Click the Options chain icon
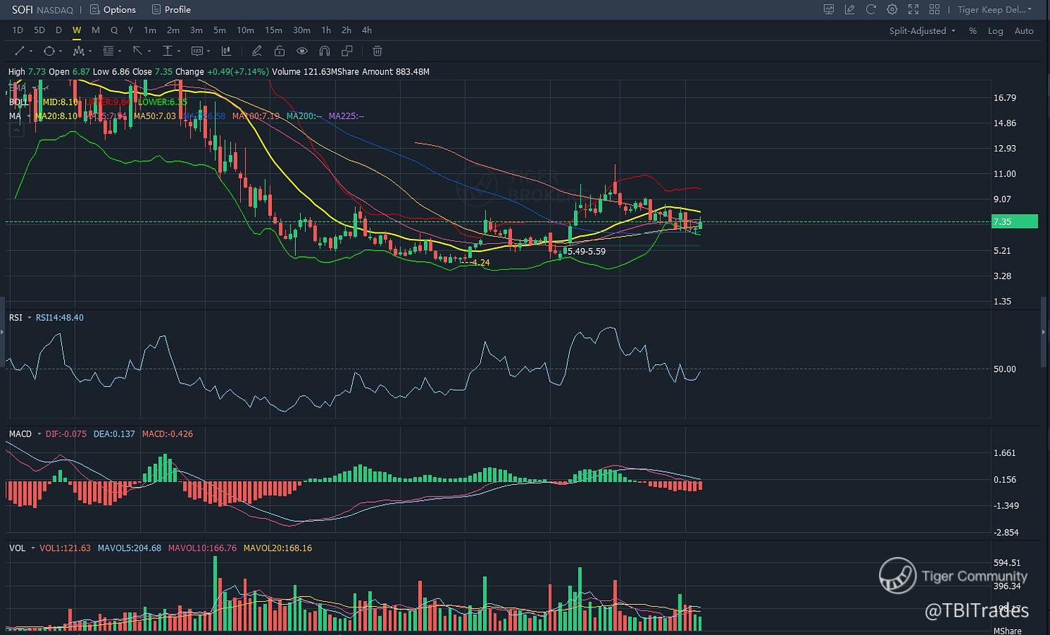This screenshot has width=1050, height=635. click(x=95, y=9)
